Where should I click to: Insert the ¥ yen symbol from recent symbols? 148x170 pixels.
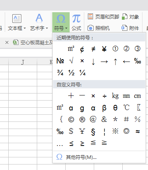point(104,49)
